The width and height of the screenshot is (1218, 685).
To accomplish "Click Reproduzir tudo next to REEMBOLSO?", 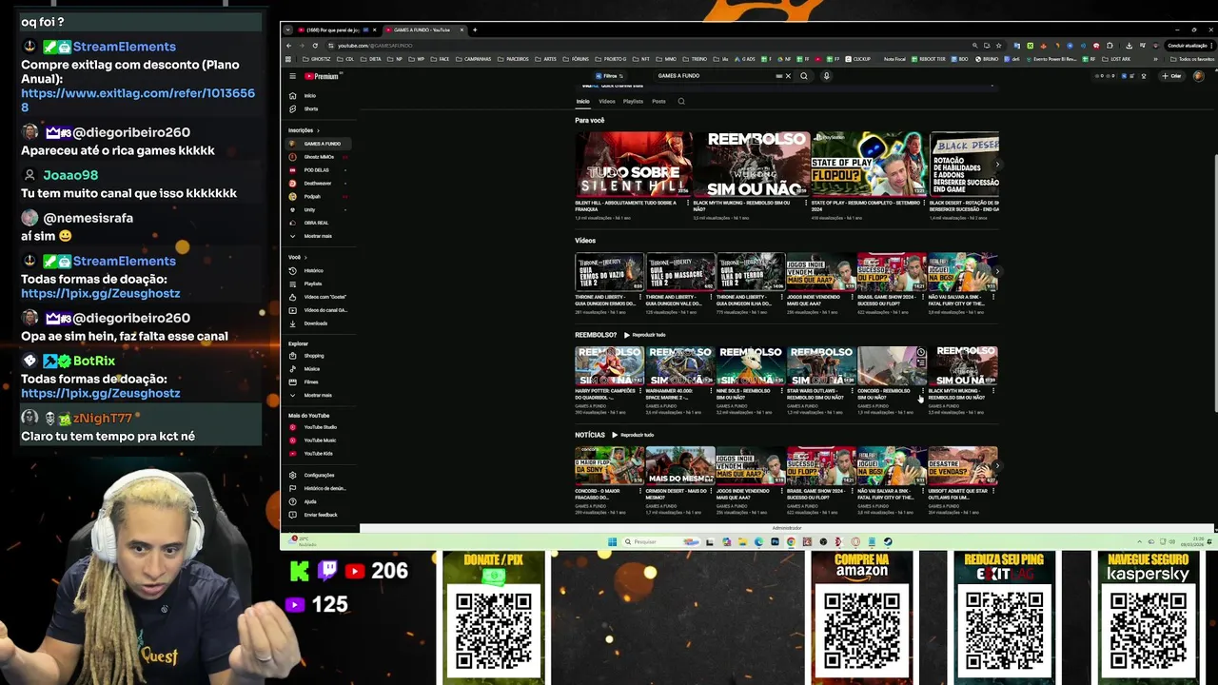I will 645,335.
